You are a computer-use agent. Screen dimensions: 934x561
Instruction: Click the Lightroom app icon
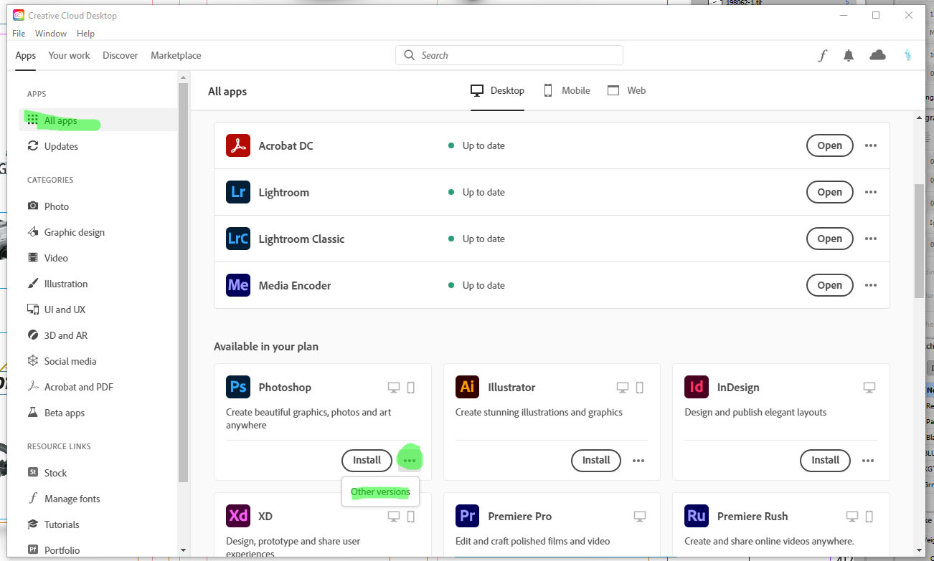(x=237, y=192)
